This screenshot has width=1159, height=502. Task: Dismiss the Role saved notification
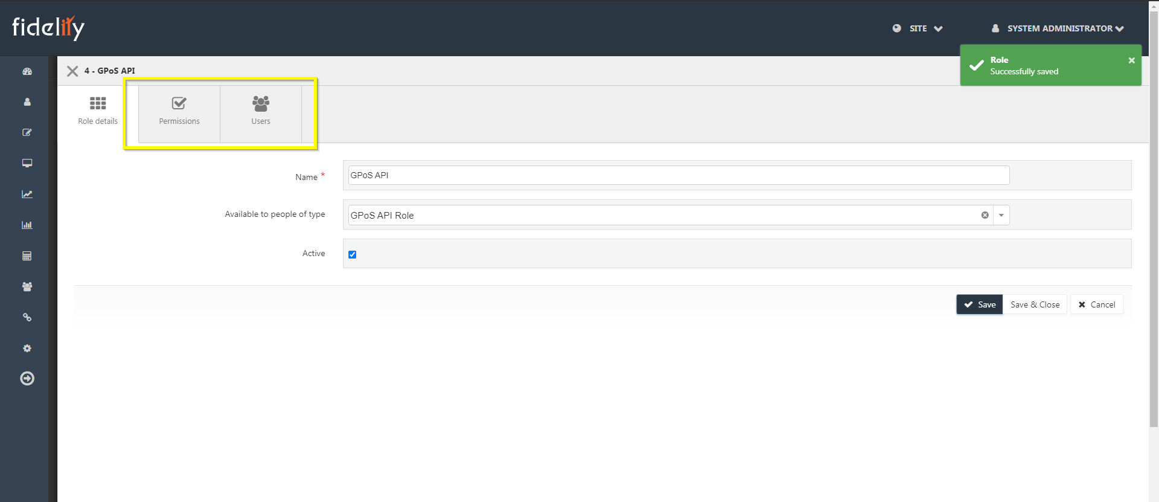click(x=1131, y=60)
